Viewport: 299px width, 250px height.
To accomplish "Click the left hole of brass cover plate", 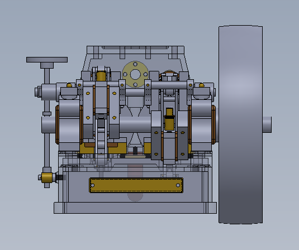I will pyautogui.click(x=93, y=185).
